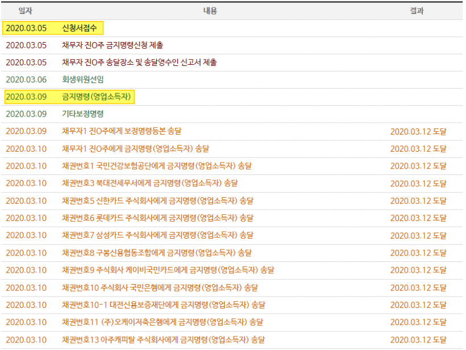Select the 회생위원선임 entry
466x350 pixels.
coord(82,80)
